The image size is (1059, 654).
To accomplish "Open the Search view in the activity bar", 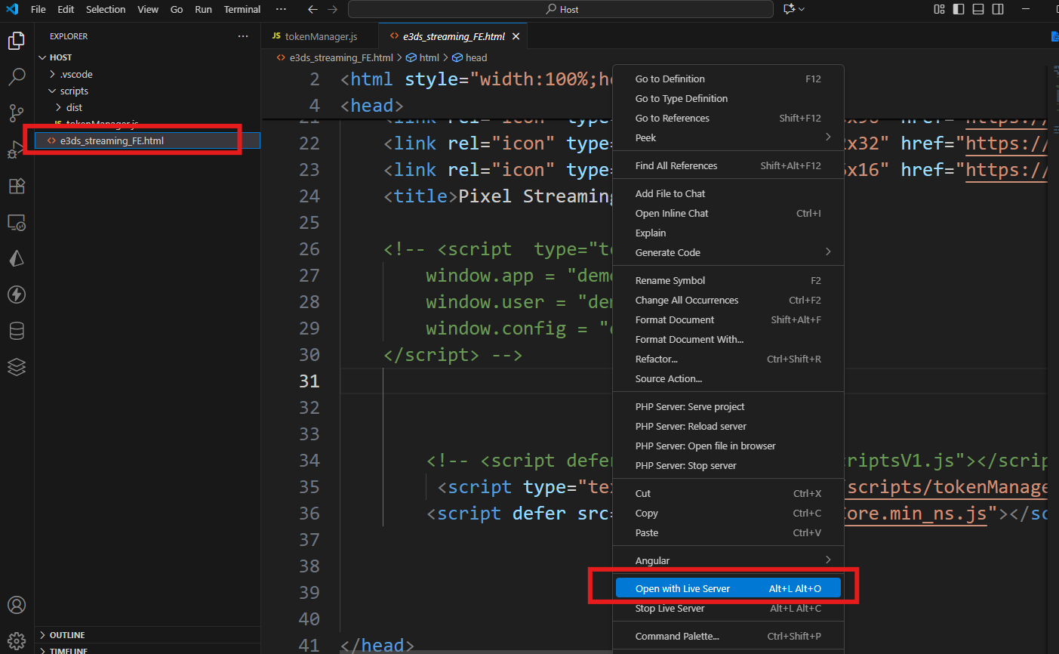I will (x=17, y=77).
